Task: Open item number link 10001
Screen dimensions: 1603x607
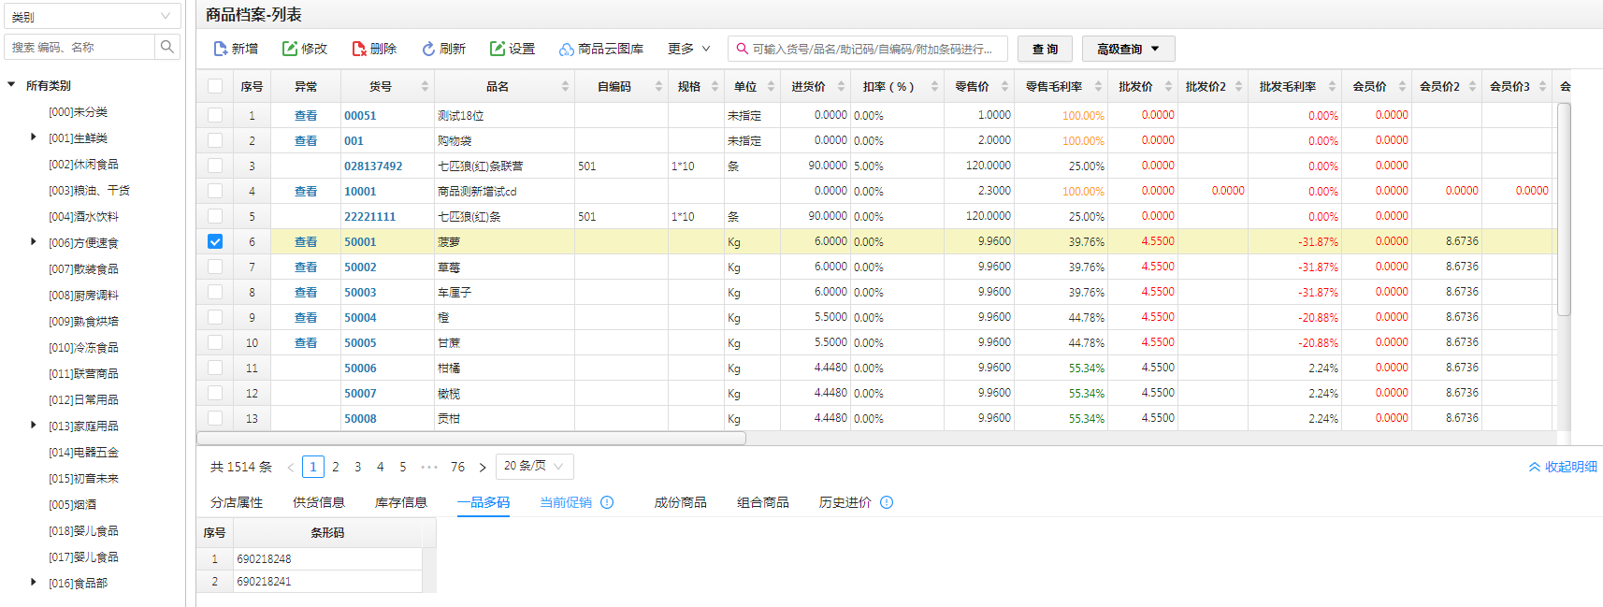Action: pos(360,191)
